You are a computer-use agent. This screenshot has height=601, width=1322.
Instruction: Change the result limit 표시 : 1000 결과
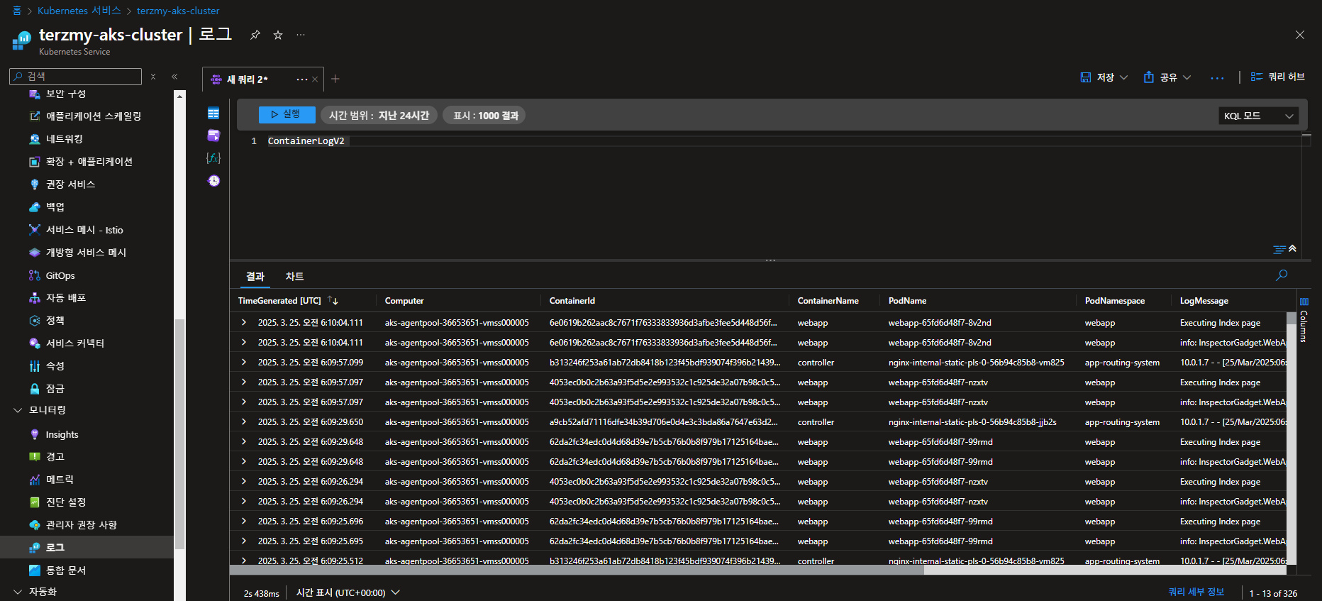click(484, 115)
